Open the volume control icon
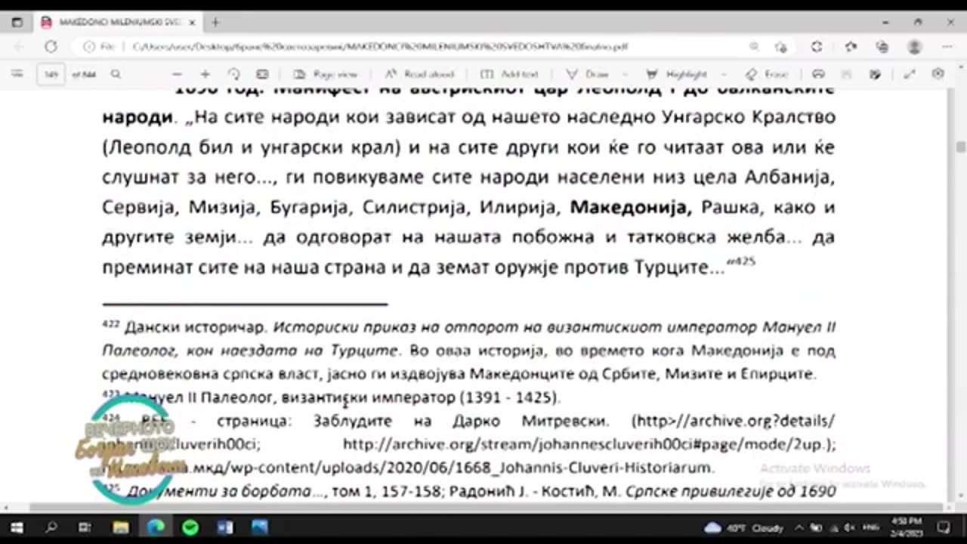The image size is (967, 544). [x=849, y=527]
